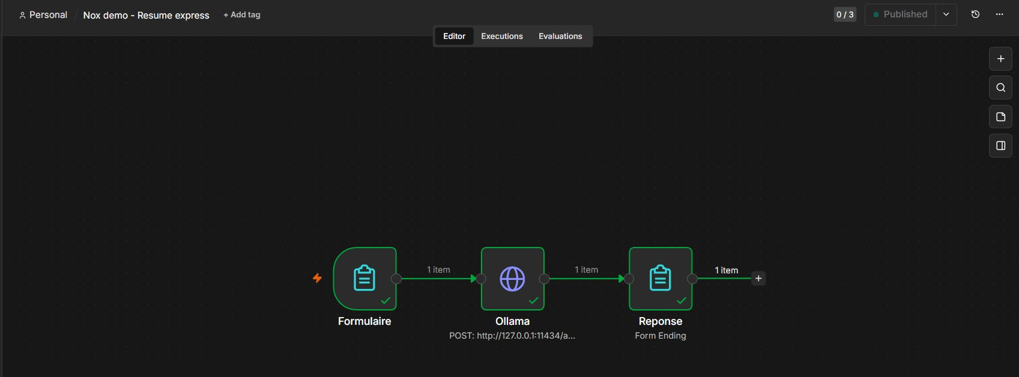Viewport: 1019px width, 377px height.
Task: Click the 0/3 counter badge
Action: (845, 14)
